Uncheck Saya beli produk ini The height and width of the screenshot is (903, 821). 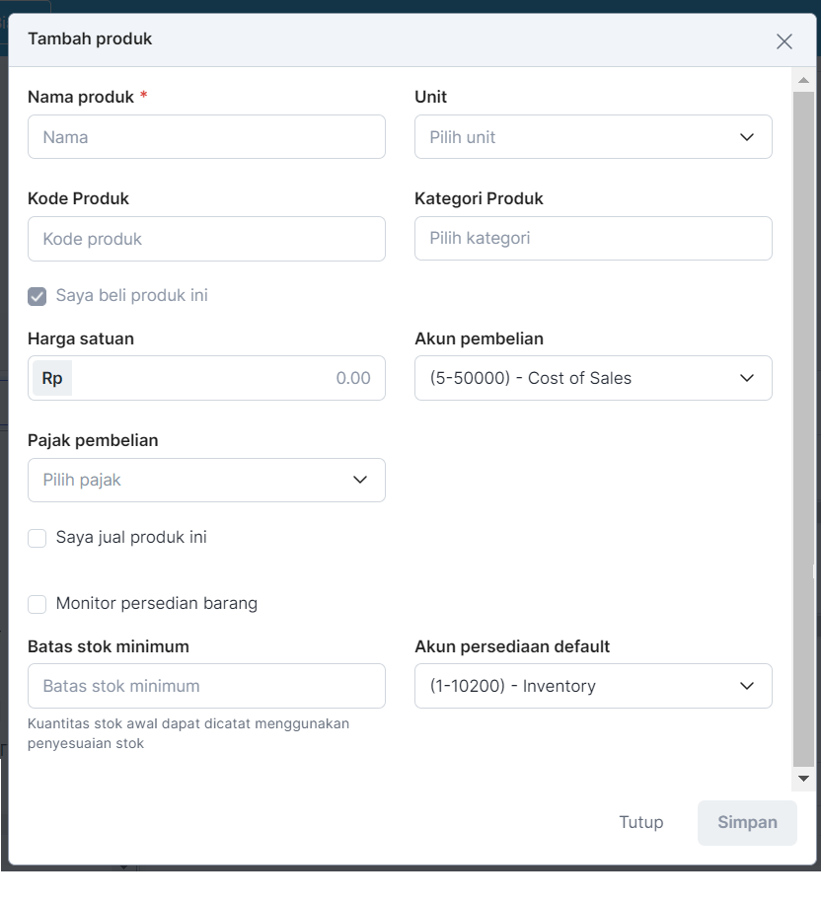(37, 296)
